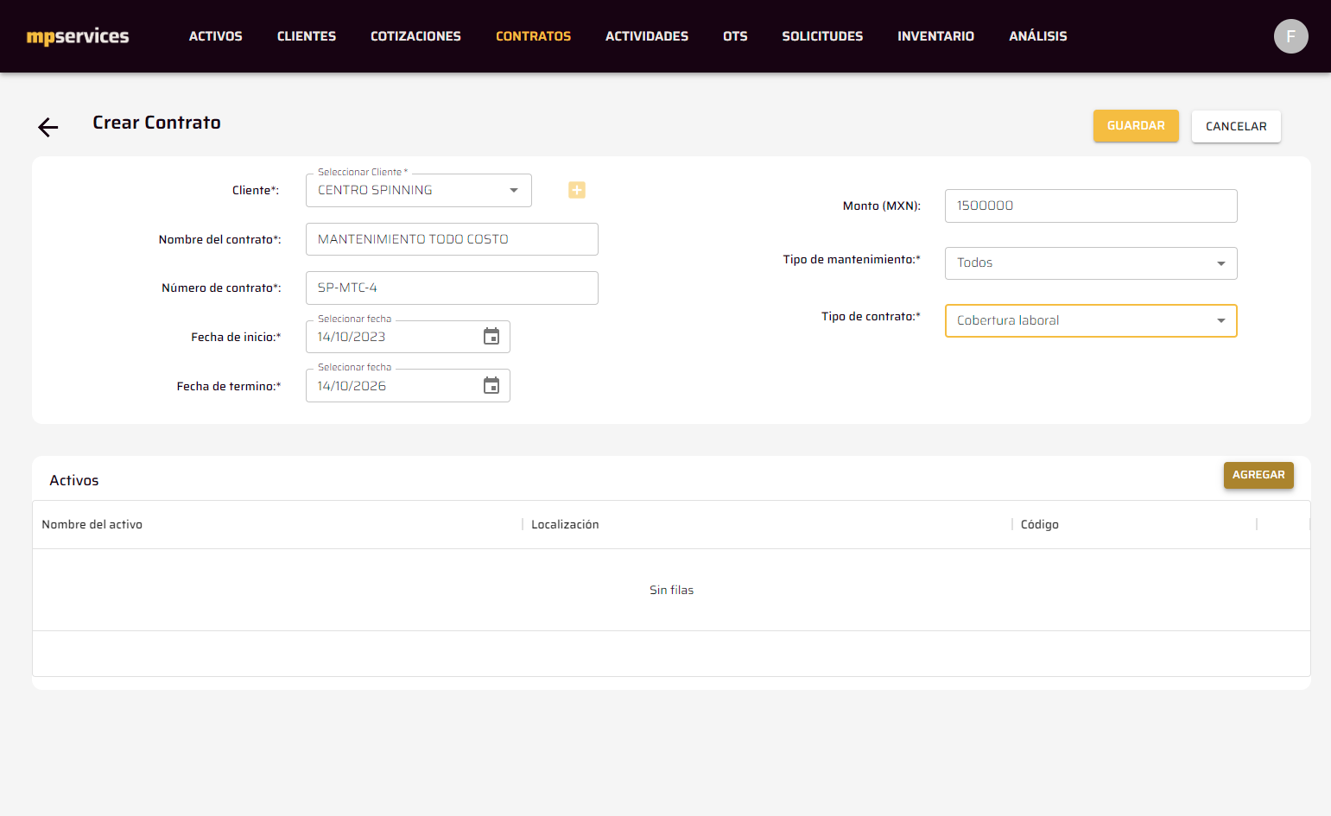Switch to ANÁLISIS
The image size is (1331, 816).
(x=1038, y=36)
